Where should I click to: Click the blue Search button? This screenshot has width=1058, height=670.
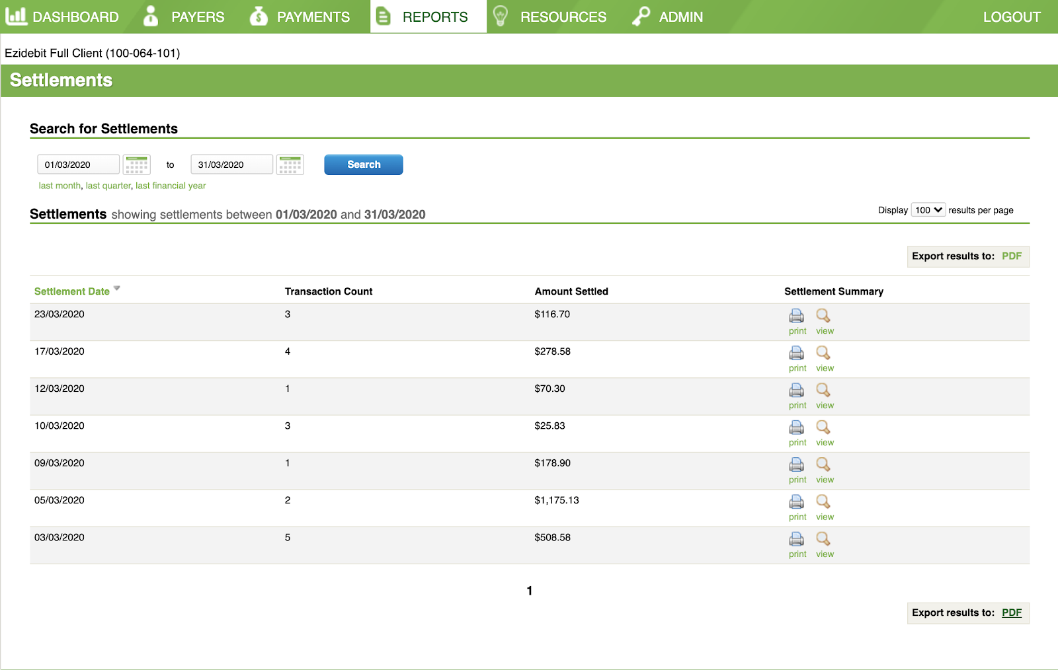tap(364, 165)
